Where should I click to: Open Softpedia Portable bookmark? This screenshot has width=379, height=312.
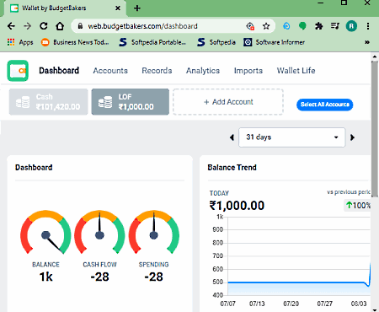(152, 42)
